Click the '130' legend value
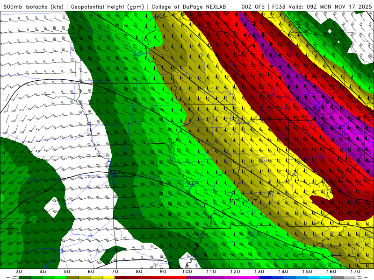 (x=259, y=272)
